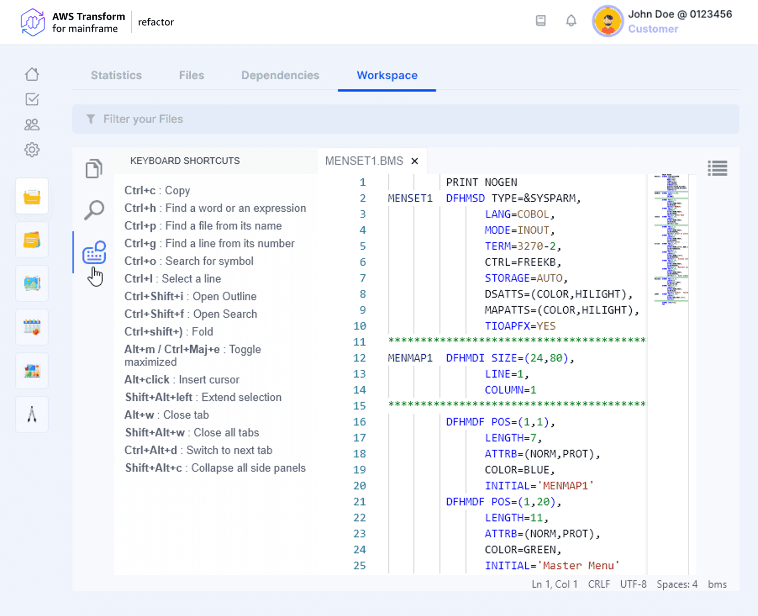
Task: Open the Dependencies view
Action: [x=280, y=75]
